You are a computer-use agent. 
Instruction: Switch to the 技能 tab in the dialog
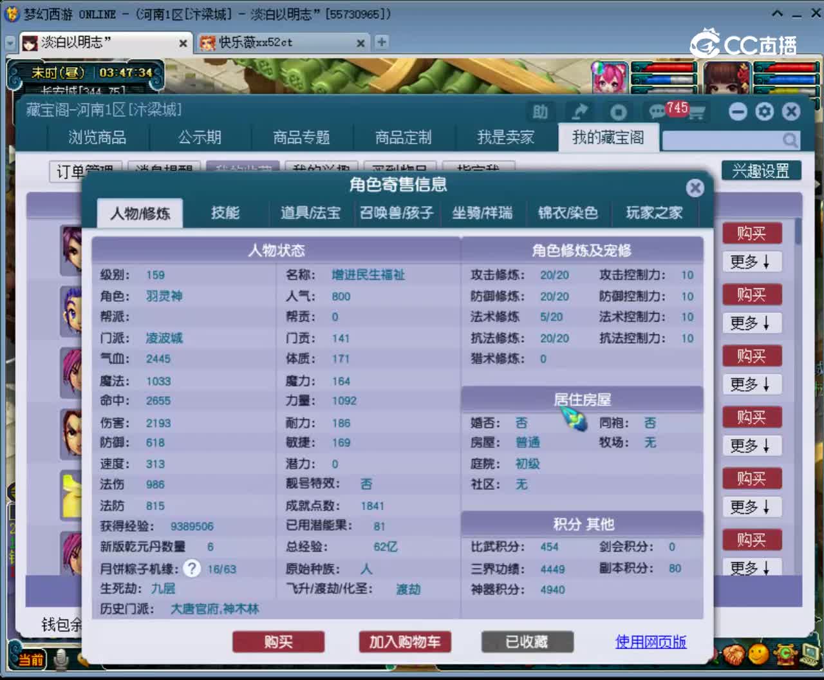point(225,213)
